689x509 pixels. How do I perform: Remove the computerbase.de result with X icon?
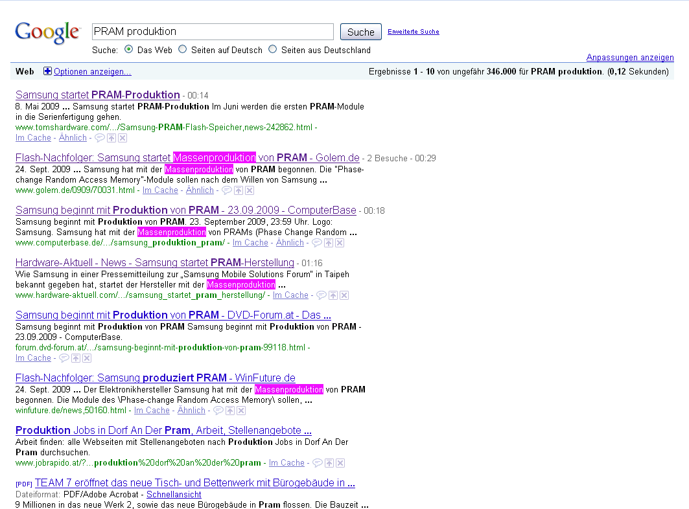(340, 243)
